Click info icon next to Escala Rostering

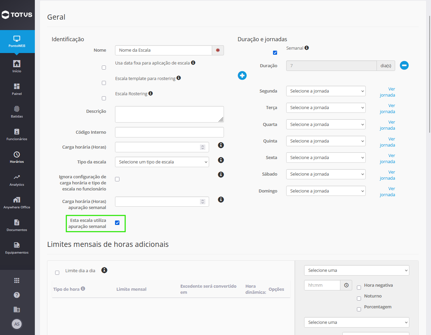[151, 94]
